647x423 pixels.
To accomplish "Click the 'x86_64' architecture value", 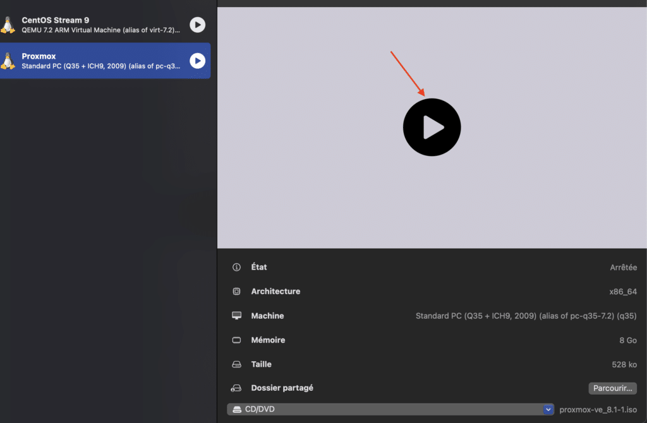I will 622,292.
